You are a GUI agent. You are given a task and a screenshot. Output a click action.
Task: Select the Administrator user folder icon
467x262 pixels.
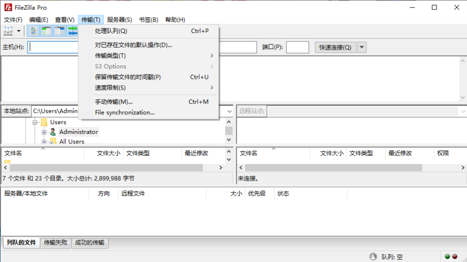coord(53,131)
